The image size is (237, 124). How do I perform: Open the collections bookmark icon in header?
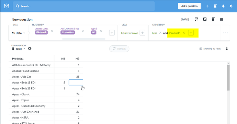(x=215, y=6)
